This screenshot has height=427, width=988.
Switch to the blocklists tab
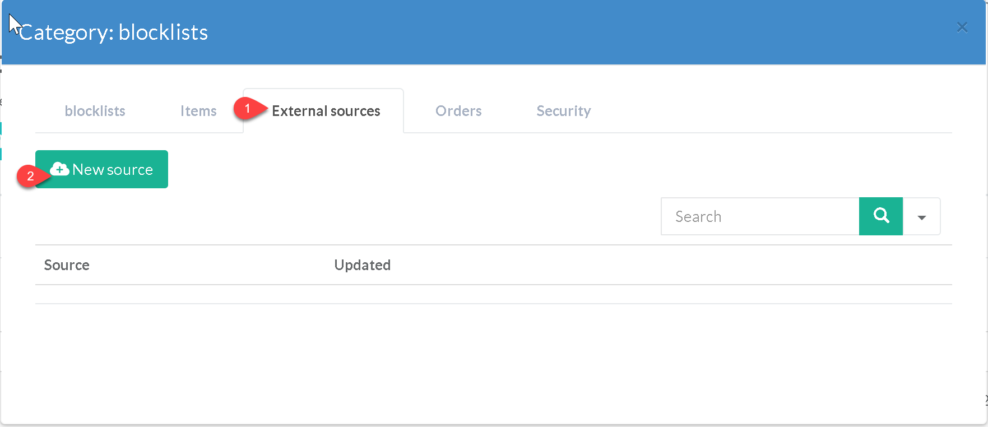click(x=95, y=111)
